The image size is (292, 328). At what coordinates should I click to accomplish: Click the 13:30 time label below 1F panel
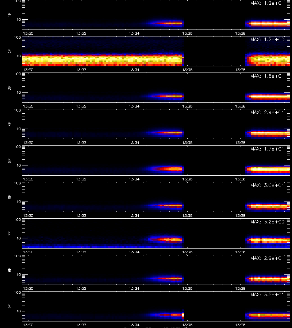28,33
